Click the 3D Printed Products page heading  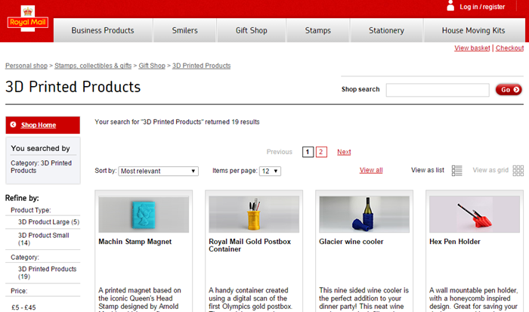click(x=73, y=87)
